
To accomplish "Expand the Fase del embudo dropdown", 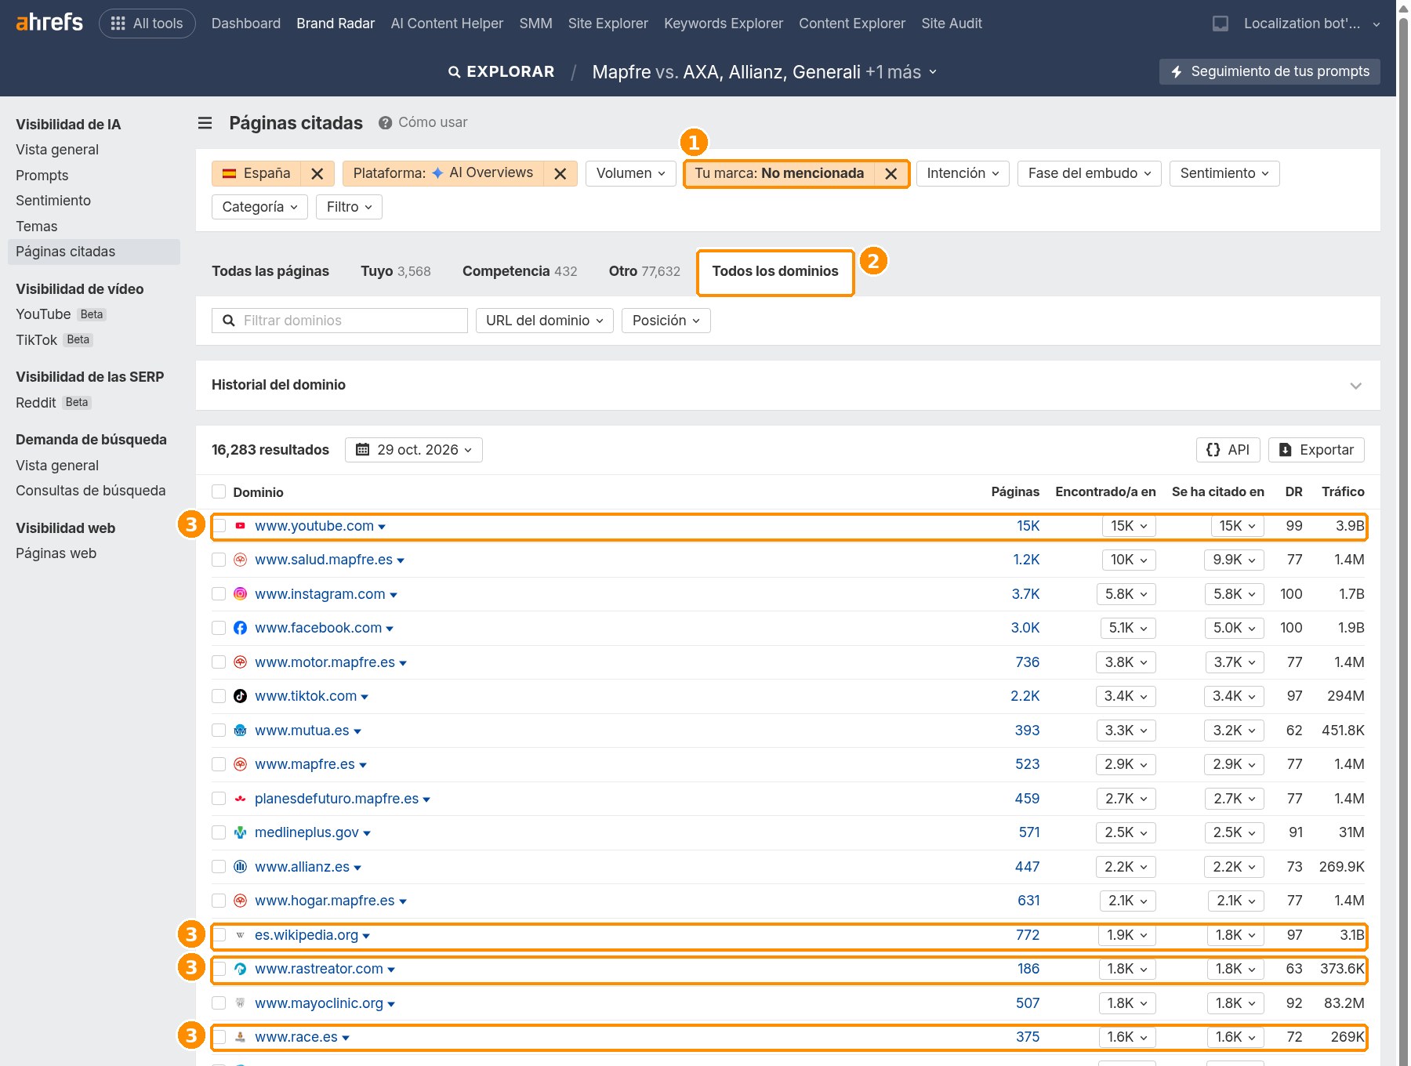I will click(1090, 173).
